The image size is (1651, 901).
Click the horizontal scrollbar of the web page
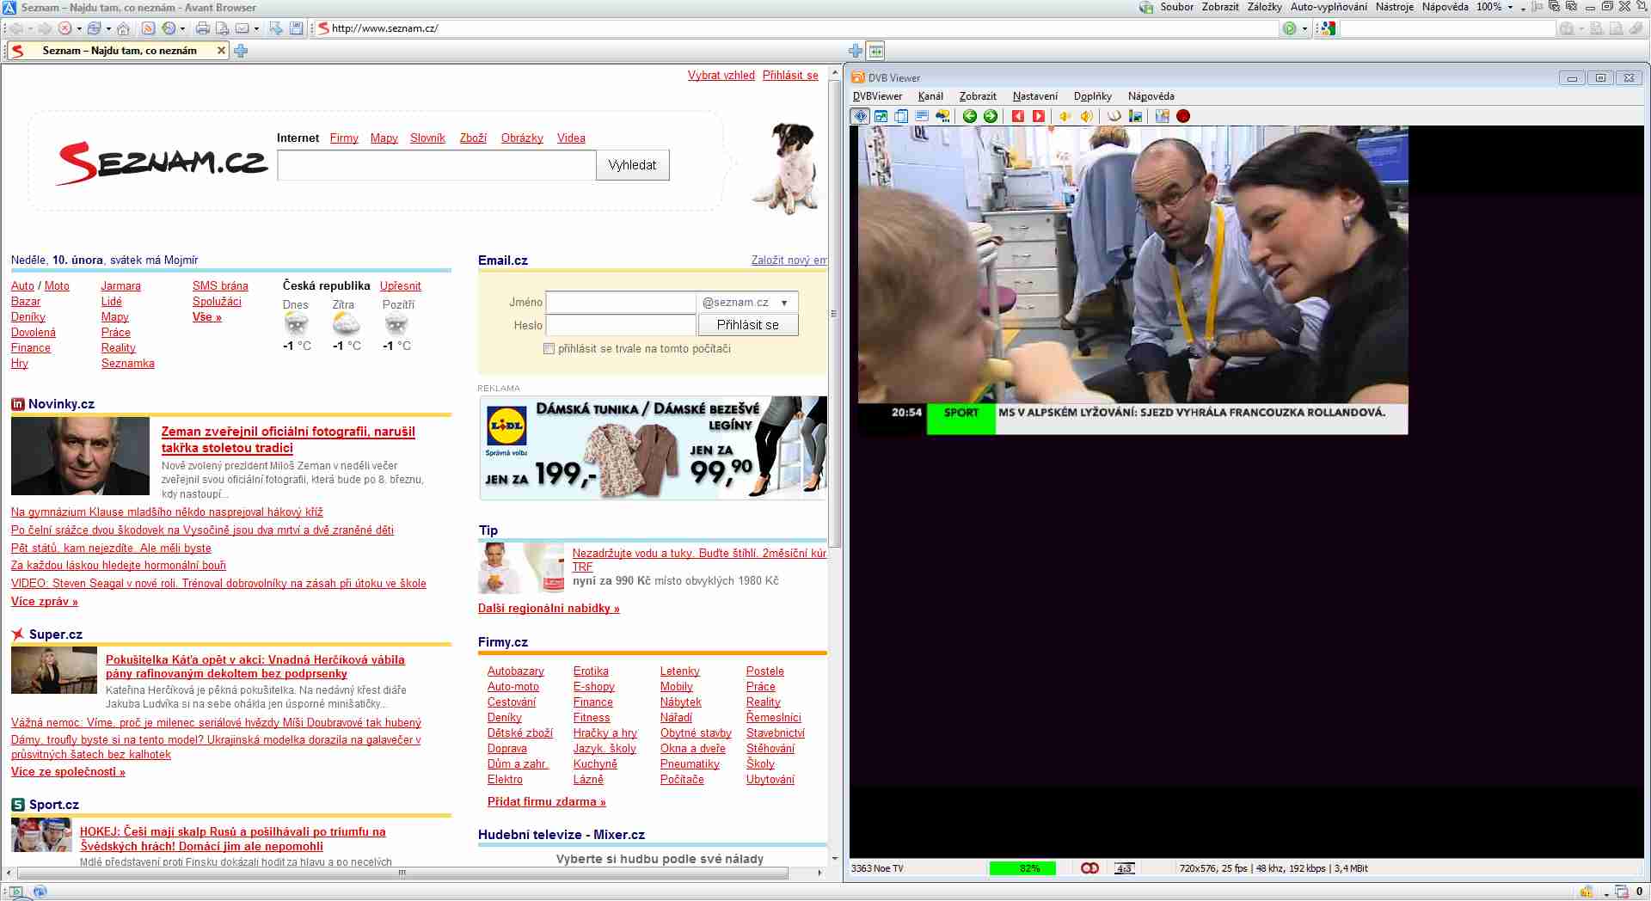click(402, 873)
